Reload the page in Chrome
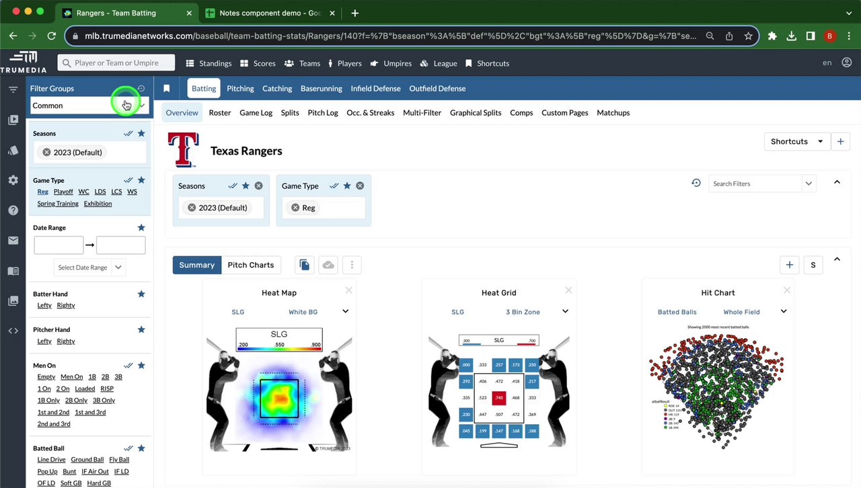 (x=52, y=36)
